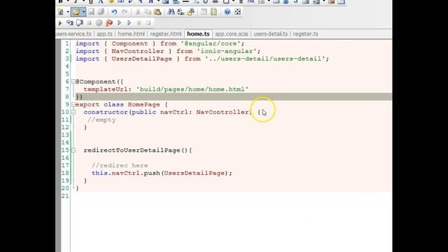Click the red macro icon
Screen dimensions: 448x252
click(x=109, y=23)
